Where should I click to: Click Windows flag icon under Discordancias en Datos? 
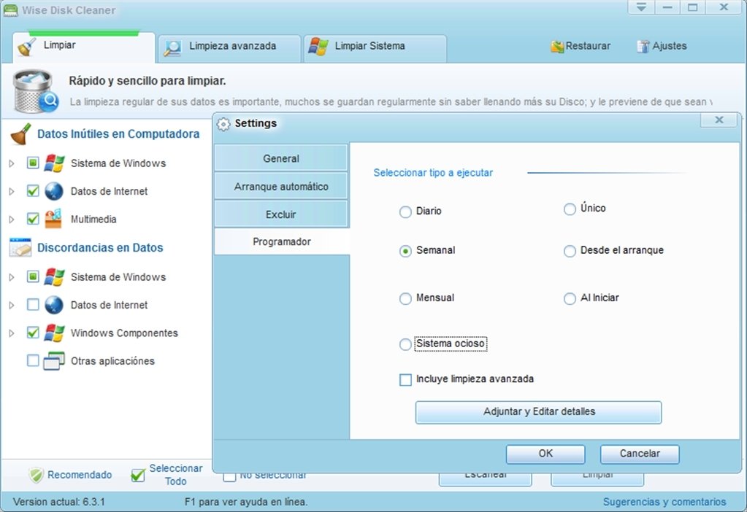coord(54,277)
